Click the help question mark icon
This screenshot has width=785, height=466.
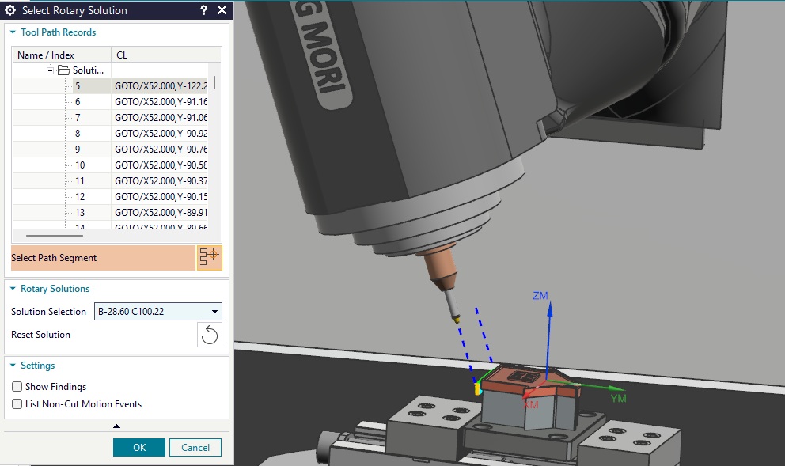[203, 11]
